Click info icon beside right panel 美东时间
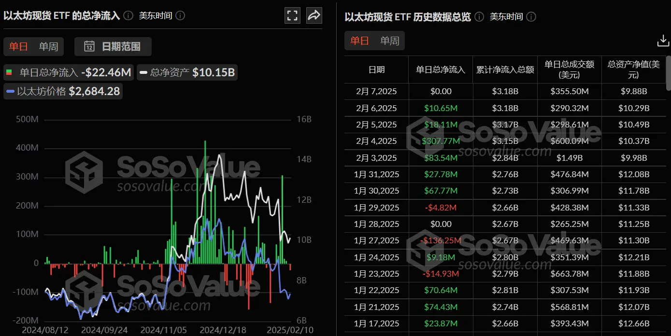 click(531, 17)
